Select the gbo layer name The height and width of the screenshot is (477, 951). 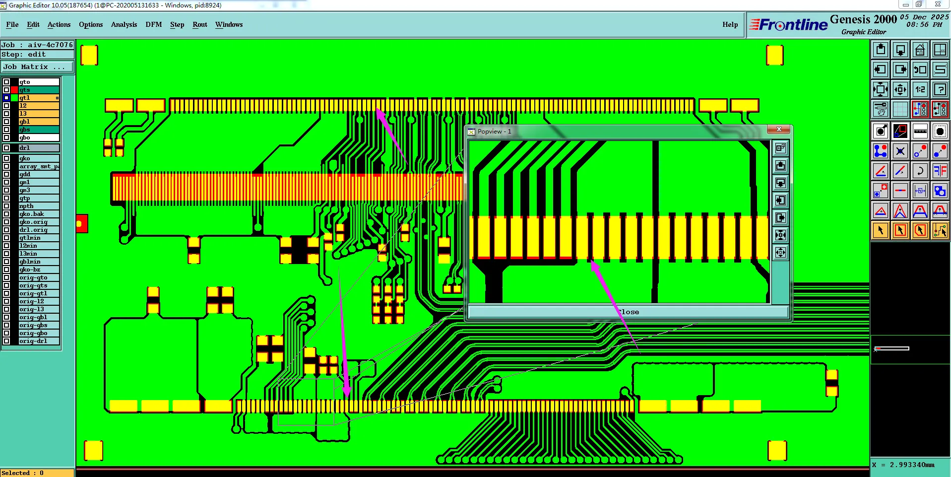(x=39, y=137)
